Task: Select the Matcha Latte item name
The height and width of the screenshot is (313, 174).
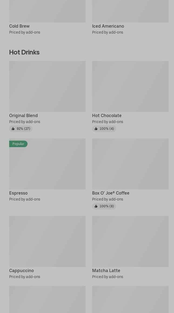Action: click(x=106, y=270)
